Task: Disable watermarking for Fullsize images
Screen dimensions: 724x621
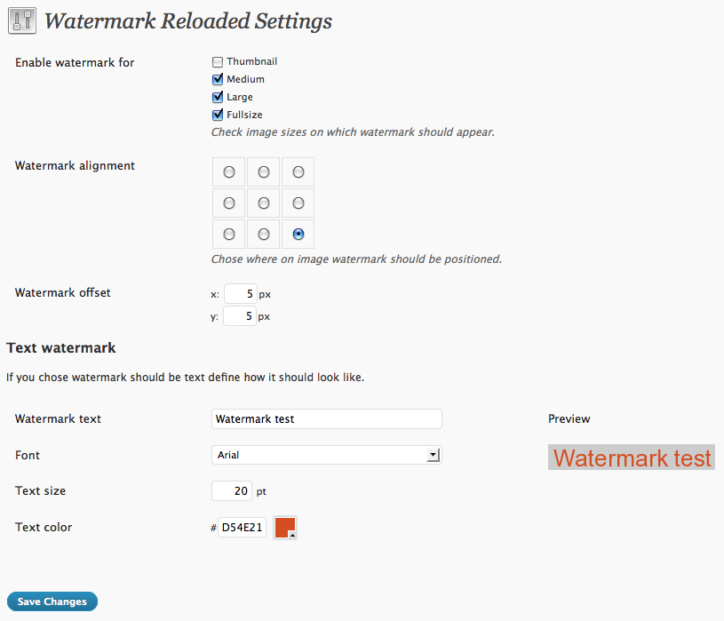Action: click(217, 115)
